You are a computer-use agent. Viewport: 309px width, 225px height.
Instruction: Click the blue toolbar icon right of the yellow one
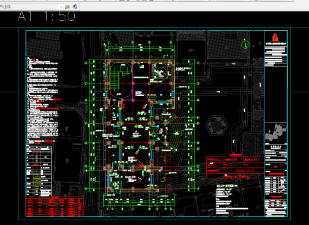pyautogui.click(x=75, y=7)
